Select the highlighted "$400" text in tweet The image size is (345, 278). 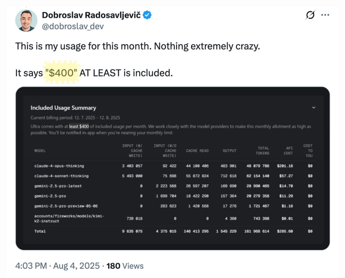tap(61, 73)
